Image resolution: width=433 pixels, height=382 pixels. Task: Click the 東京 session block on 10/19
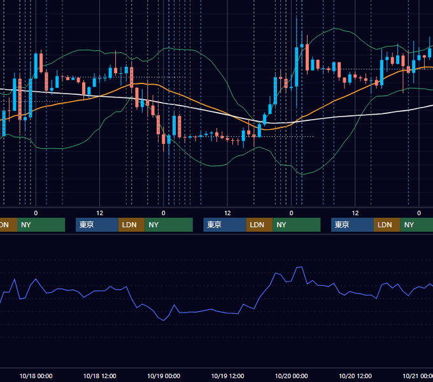pyautogui.click(x=225, y=225)
